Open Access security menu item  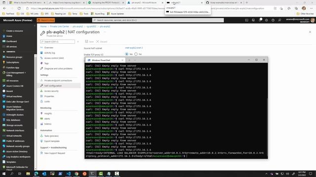(x=51, y=91)
